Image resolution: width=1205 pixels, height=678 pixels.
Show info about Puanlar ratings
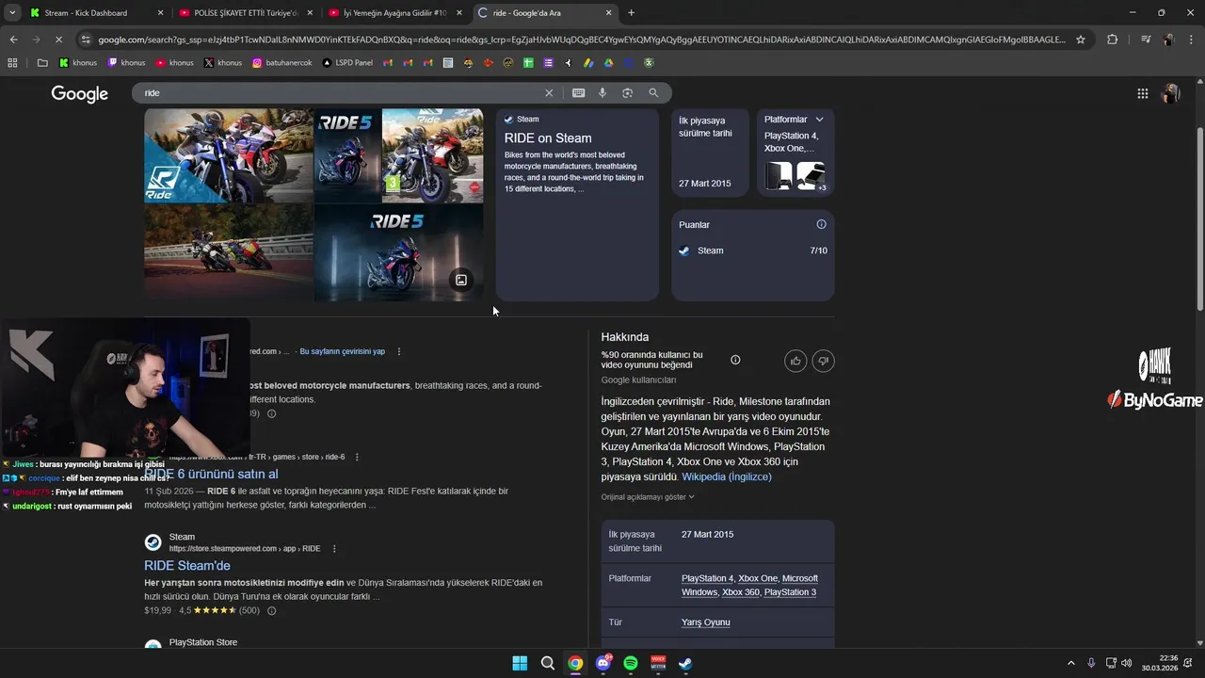coord(821,224)
